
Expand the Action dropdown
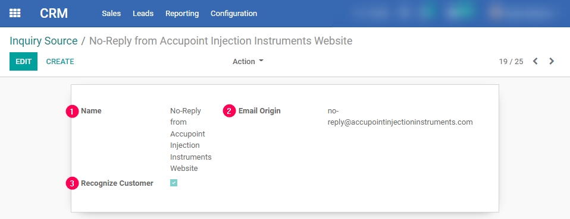tap(248, 62)
